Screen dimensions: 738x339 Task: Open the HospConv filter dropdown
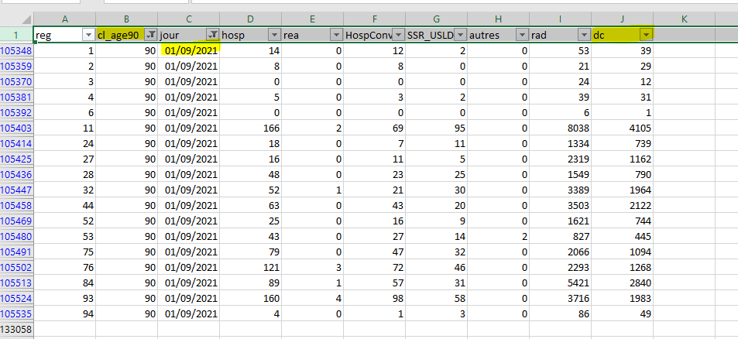coord(397,35)
